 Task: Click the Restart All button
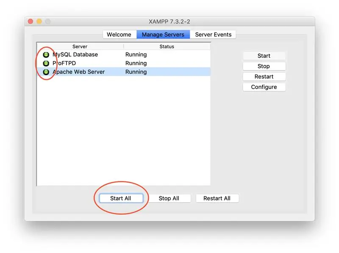(217, 198)
